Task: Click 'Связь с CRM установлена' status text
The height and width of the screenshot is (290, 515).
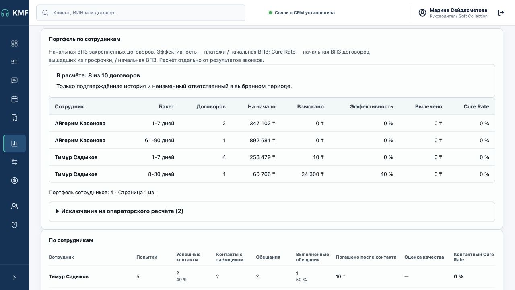Action: (305, 13)
